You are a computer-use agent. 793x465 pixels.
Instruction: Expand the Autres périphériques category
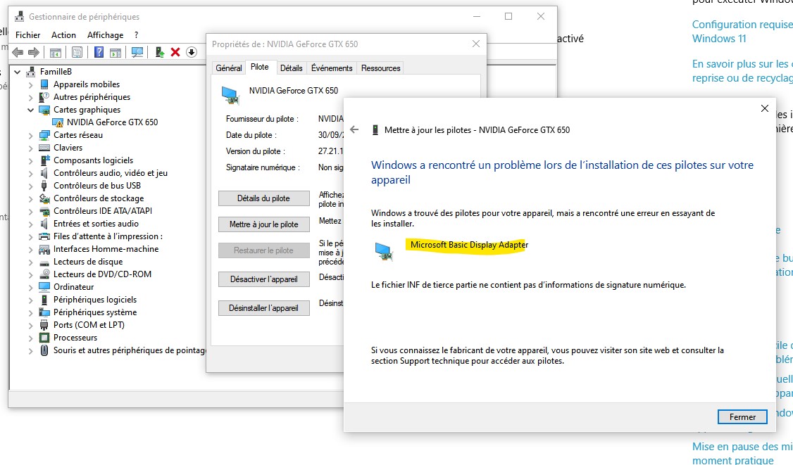[x=31, y=98]
